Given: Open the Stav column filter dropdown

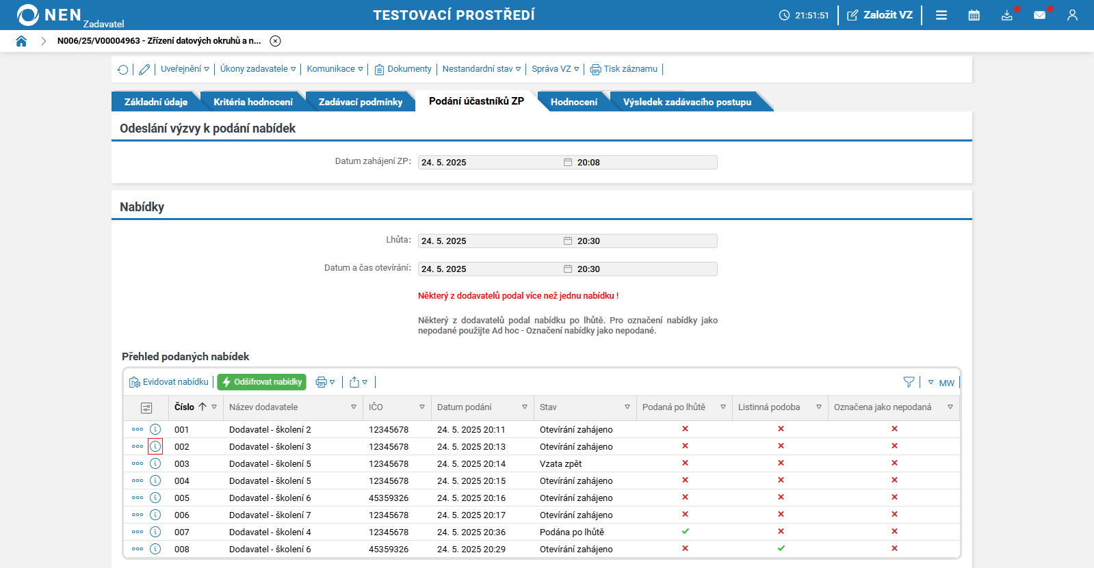Looking at the screenshot, I should (627, 407).
